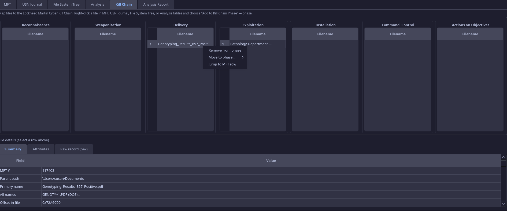Select the Summary details tab
This screenshot has height=211, width=507.
pyautogui.click(x=13, y=149)
